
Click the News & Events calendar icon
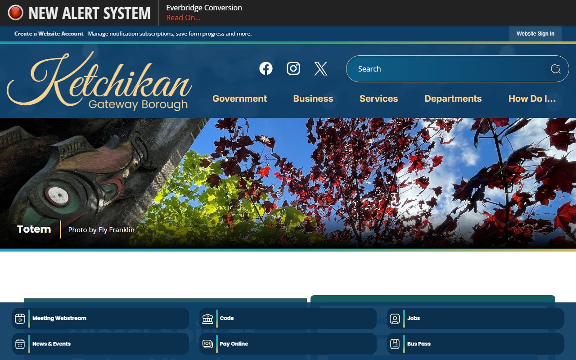[20, 344]
